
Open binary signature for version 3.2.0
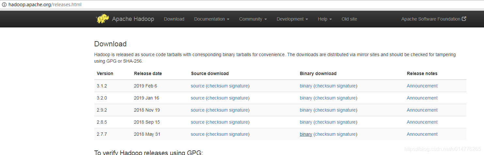(x=346, y=98)
